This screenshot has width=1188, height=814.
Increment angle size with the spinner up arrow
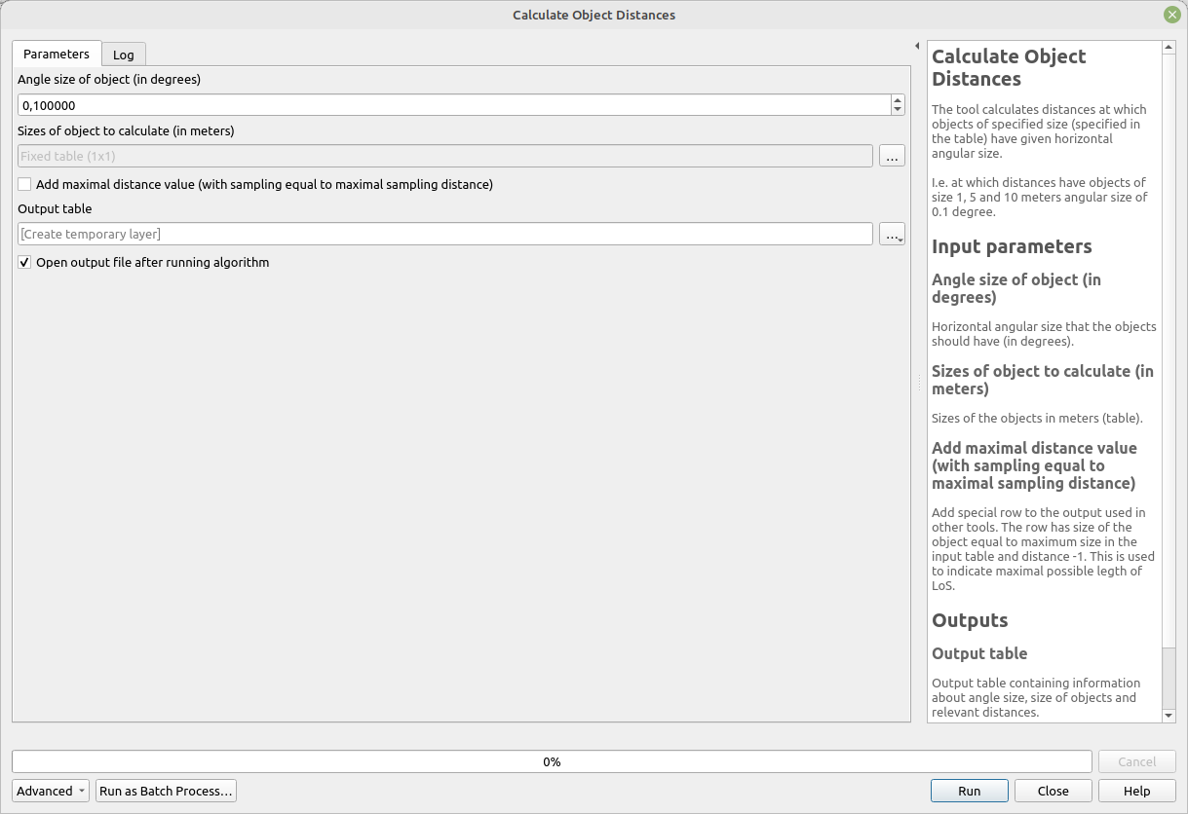pos(897,99)
